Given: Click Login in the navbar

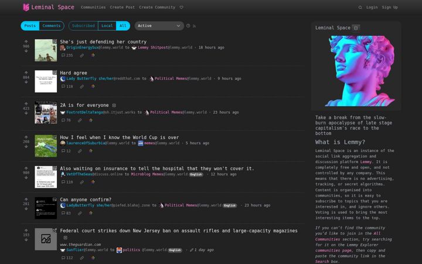Looking at the screenshot, I should click(x=372, y=8).
